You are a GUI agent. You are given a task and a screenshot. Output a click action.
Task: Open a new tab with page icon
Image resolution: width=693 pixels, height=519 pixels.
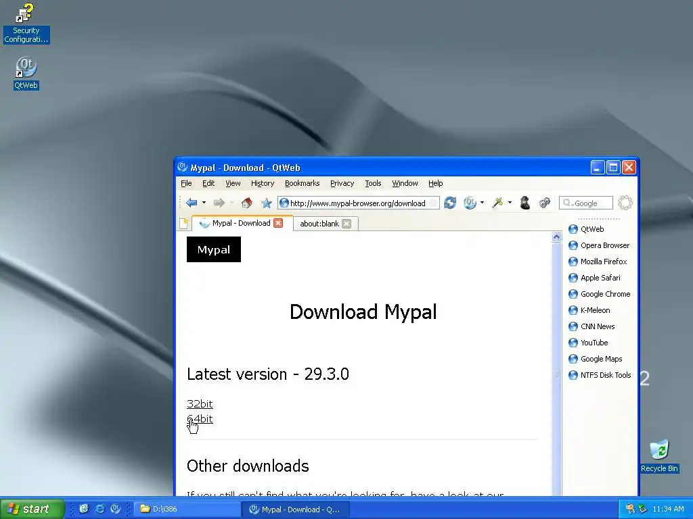pos(184,223)
